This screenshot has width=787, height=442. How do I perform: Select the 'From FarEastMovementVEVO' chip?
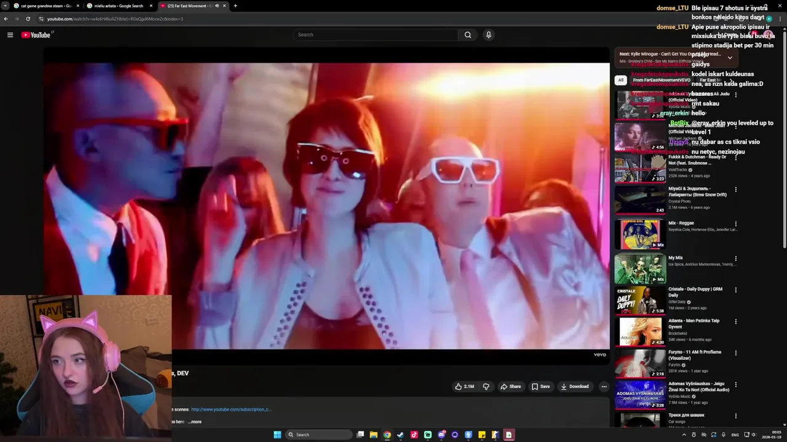point(661,80)
